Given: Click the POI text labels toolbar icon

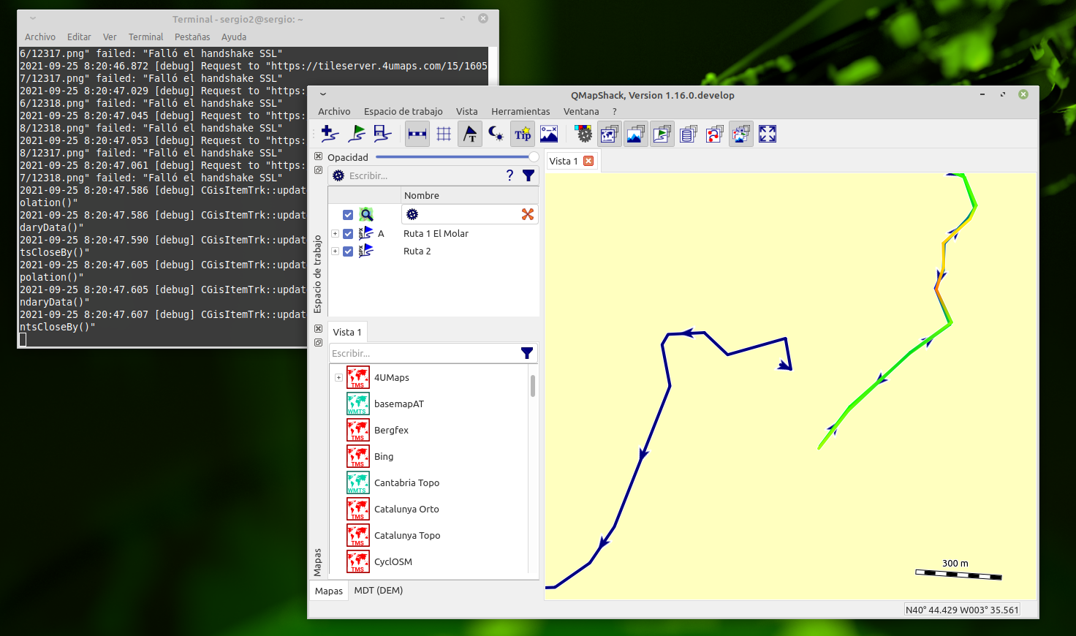Looking at the screenshot, I should (x=469, y=134).
